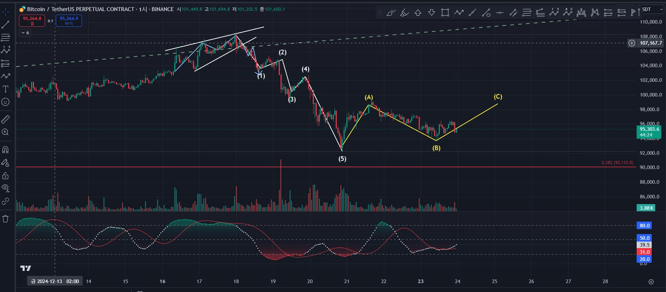Viewport: 666px width, 292px height.
Task: Open the arrow and brush drawing tools
Action: point(6,76)
